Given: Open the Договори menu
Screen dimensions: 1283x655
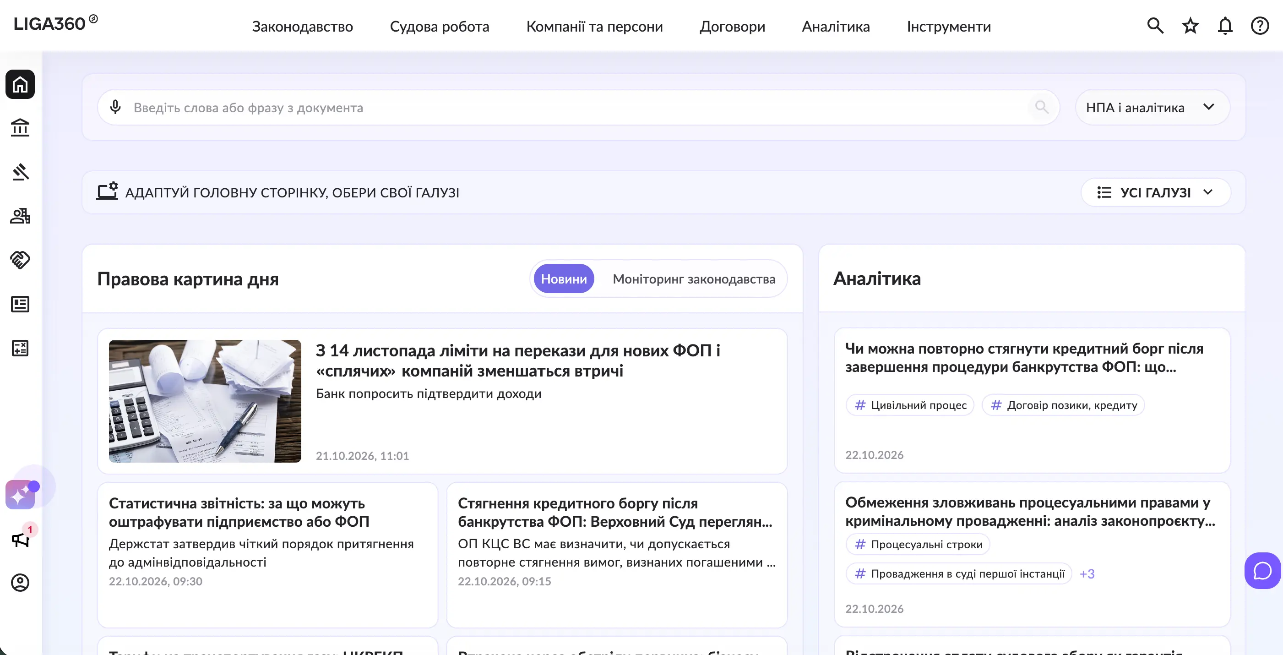Looking at the screenshot, I should pyautogui.click(x=732, y=27).
